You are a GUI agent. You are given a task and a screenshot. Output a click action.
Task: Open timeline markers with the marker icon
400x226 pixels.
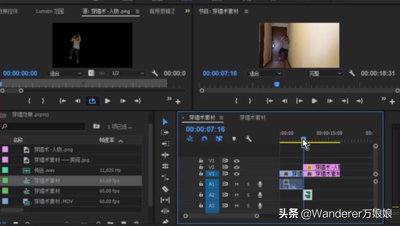click(233, 138)
